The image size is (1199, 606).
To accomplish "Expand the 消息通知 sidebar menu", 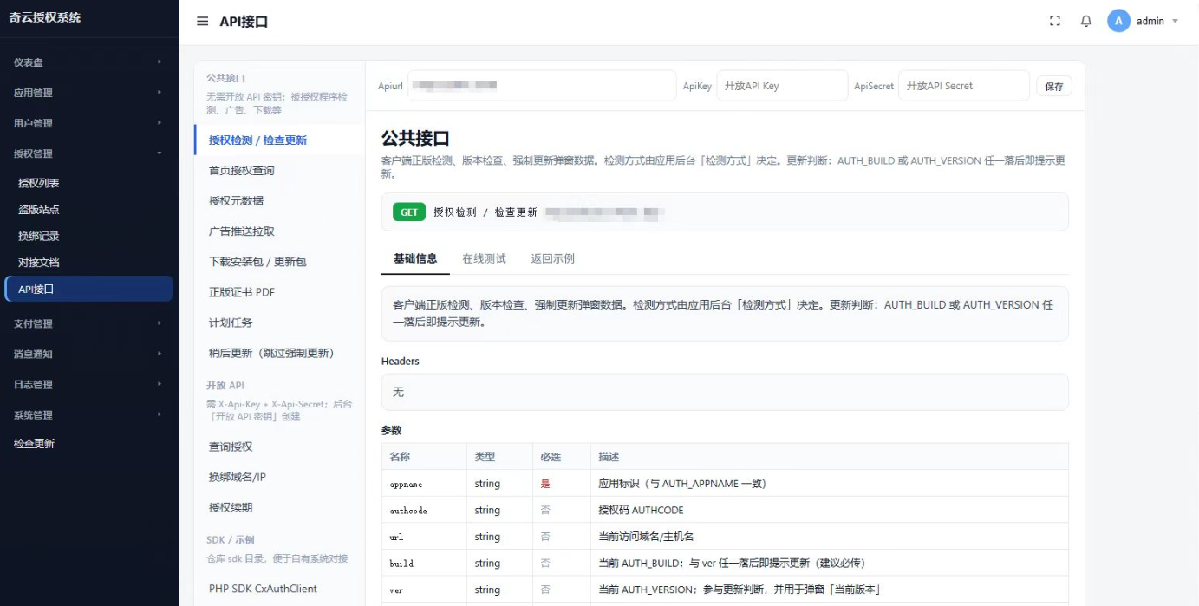I will (x=89, y=354).
